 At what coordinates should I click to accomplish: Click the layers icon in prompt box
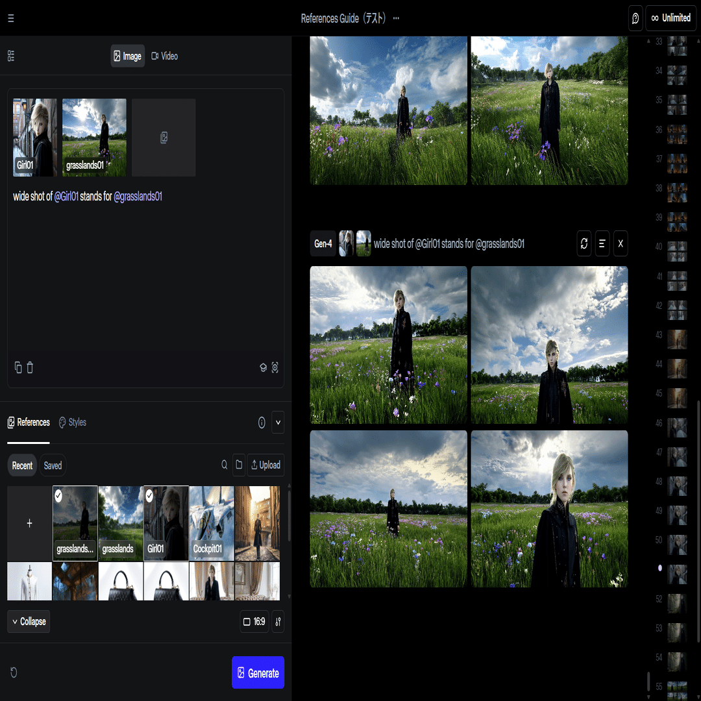click(x=264, y=367)
